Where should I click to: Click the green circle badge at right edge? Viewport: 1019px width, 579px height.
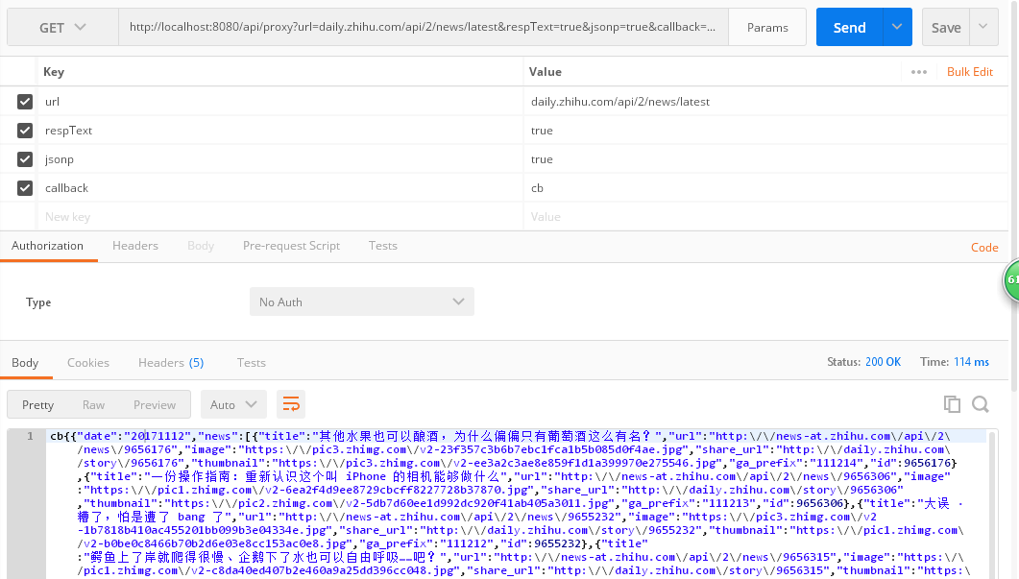[x=1012, y=280]
